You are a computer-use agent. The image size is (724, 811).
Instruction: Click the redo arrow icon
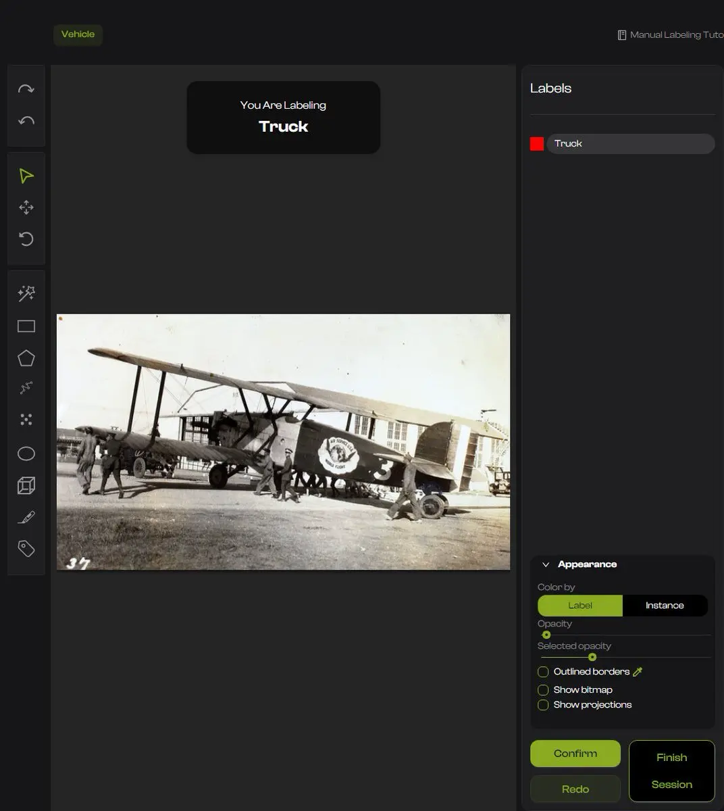click(x=26, y=89)
